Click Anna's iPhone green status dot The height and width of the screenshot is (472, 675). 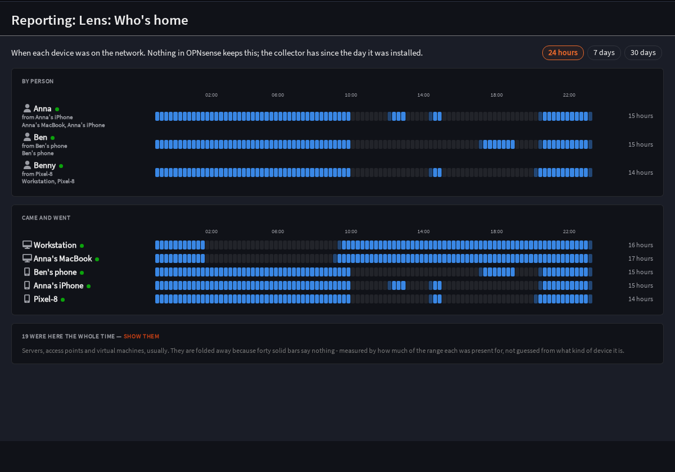click(89, 286)
